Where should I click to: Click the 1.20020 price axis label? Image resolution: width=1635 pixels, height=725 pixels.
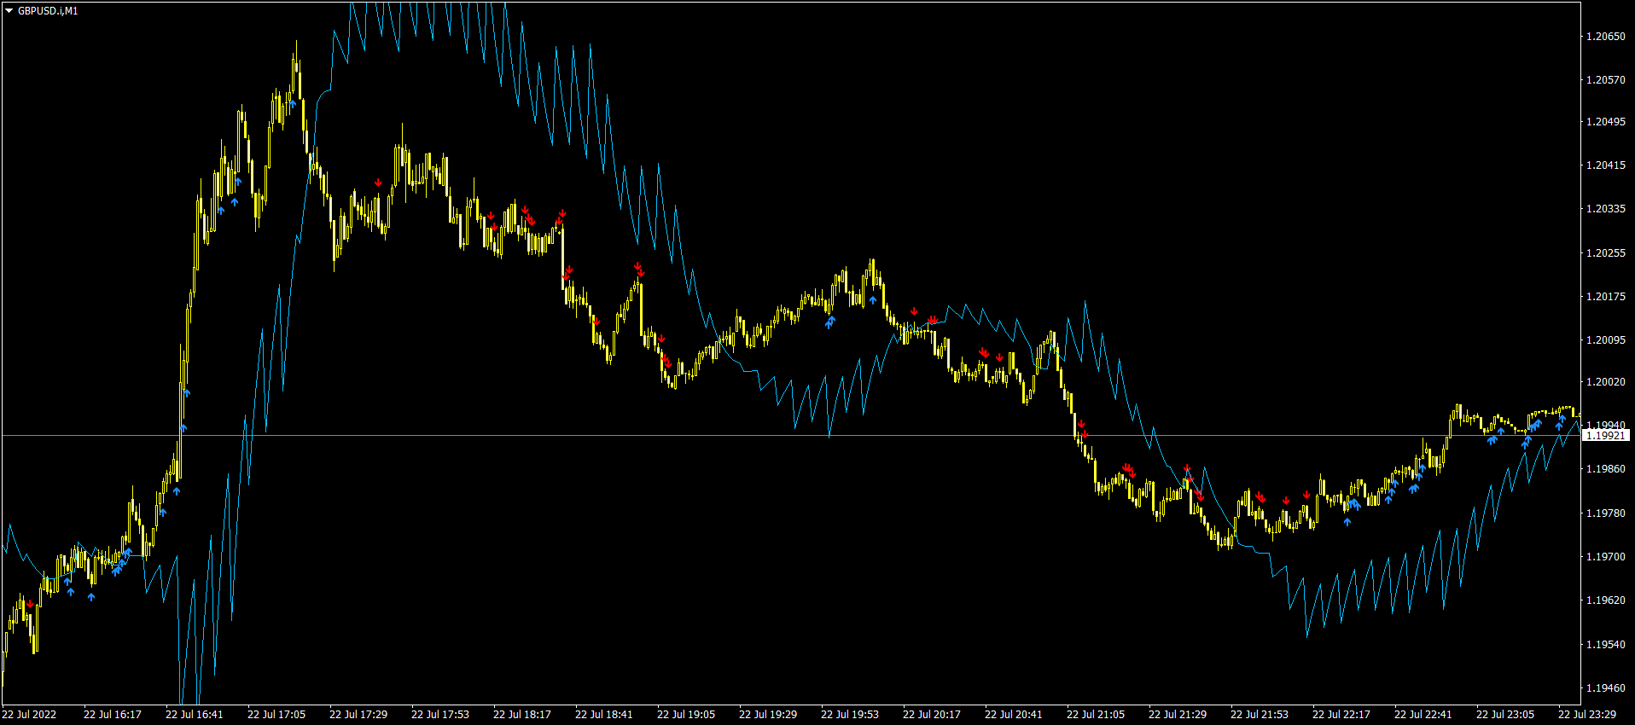(x=1606, y=382)
